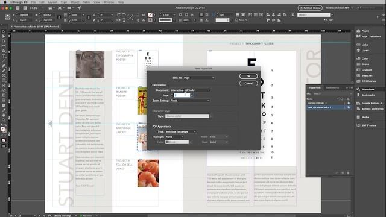386x217 pixels.
Task: Open the Layout menu
Action: point(52,2)
